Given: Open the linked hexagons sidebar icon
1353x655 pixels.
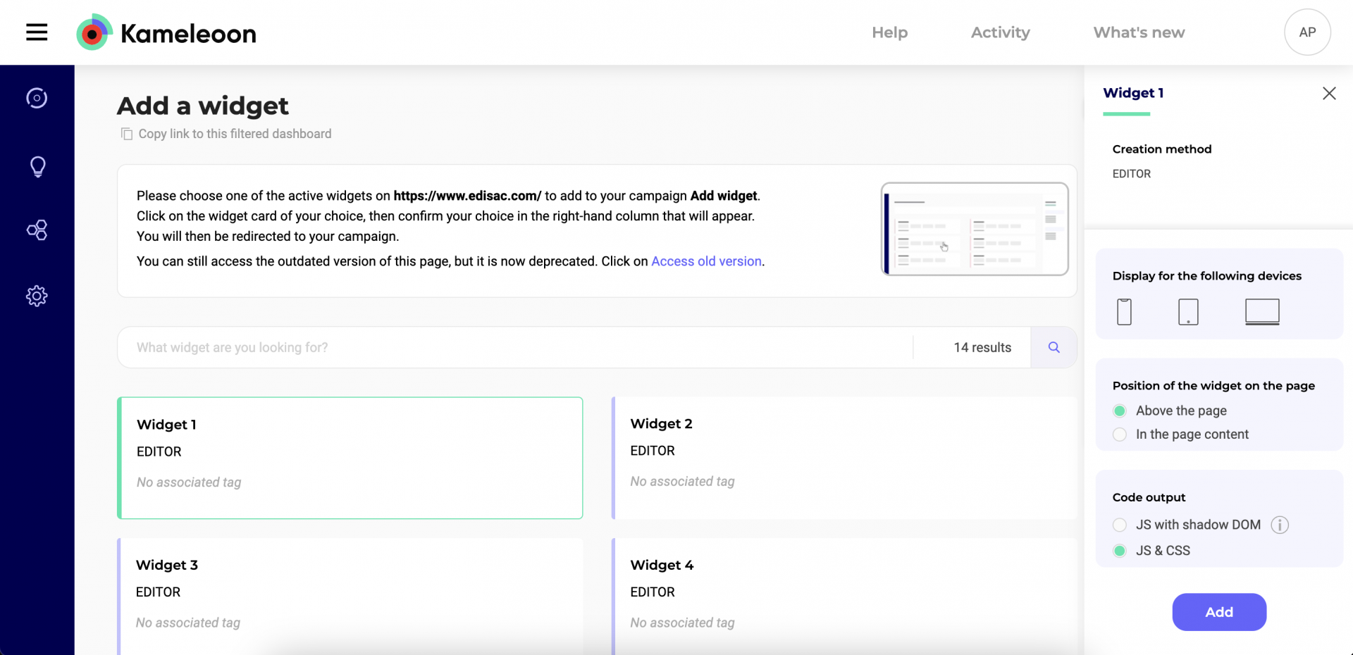Looking at the screenshot, I should point(37,230).
